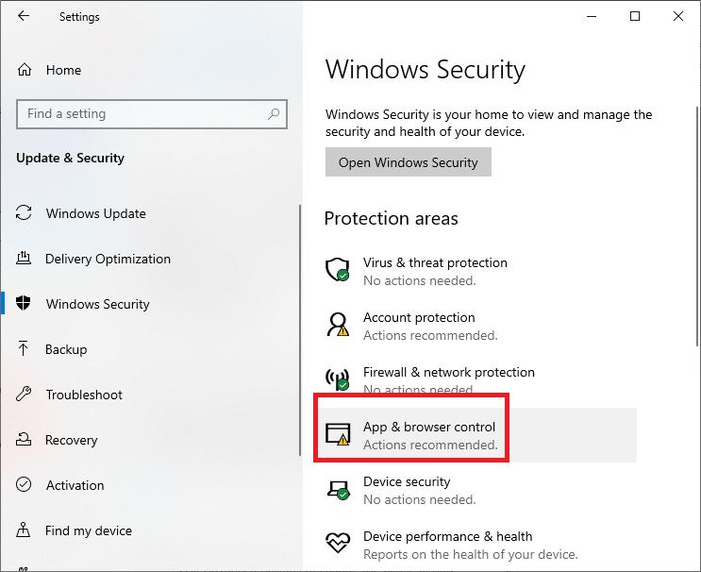Click the back arrow in the title bar

click(24, 16)
